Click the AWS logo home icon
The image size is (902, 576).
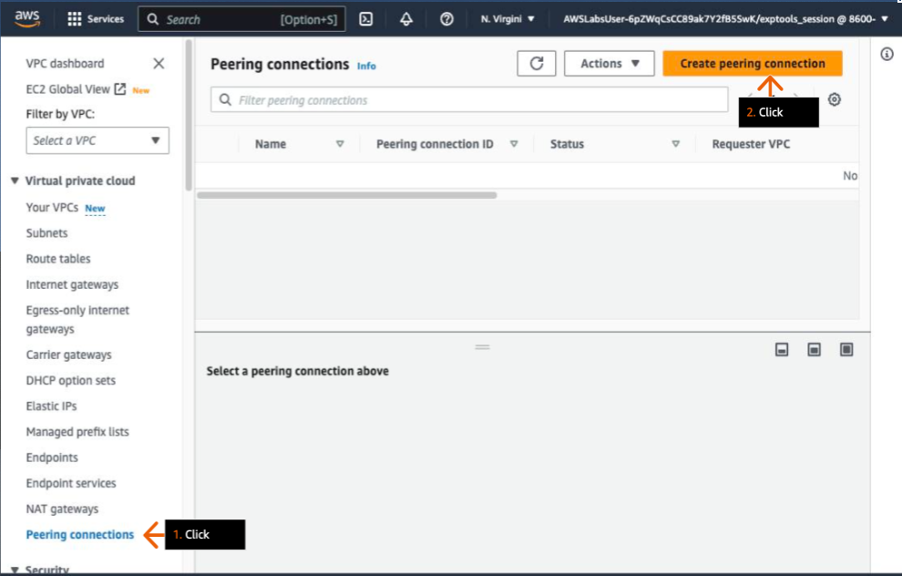(x=27, y=18)
